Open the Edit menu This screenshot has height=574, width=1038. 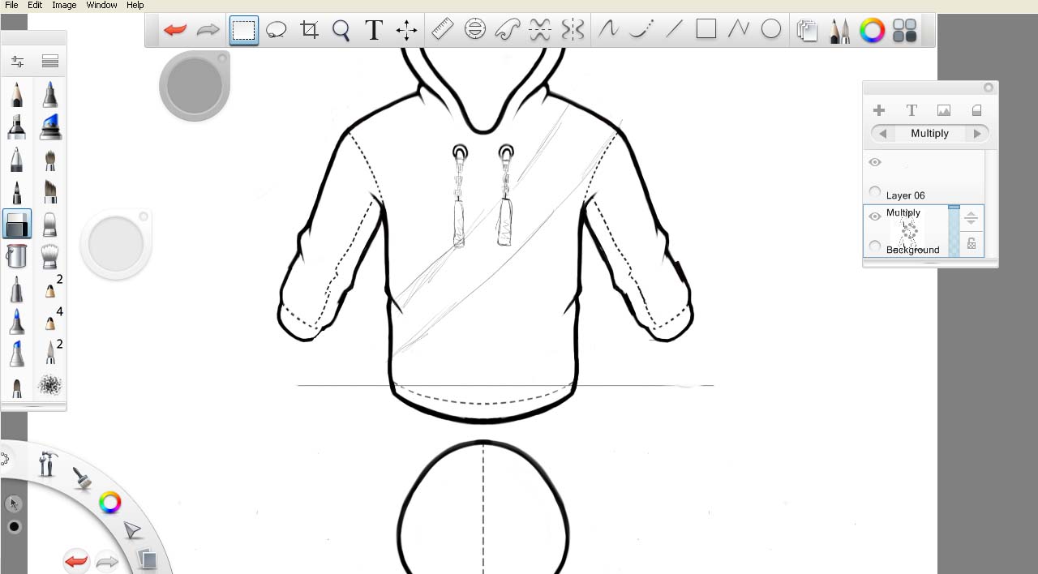(x=35, y=5)
